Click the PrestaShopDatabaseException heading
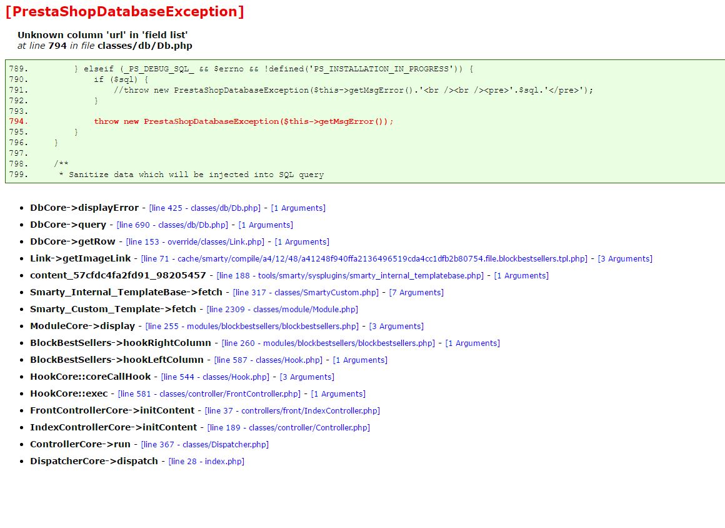 [x=125, y=11]
